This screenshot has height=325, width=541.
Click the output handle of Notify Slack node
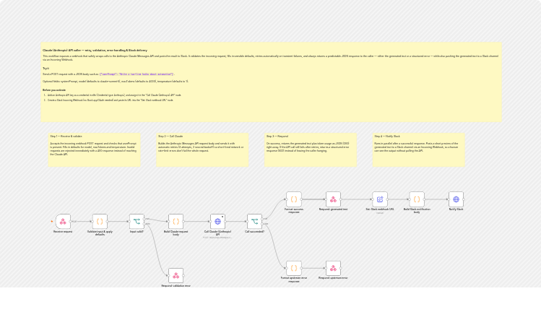[464, 199]
